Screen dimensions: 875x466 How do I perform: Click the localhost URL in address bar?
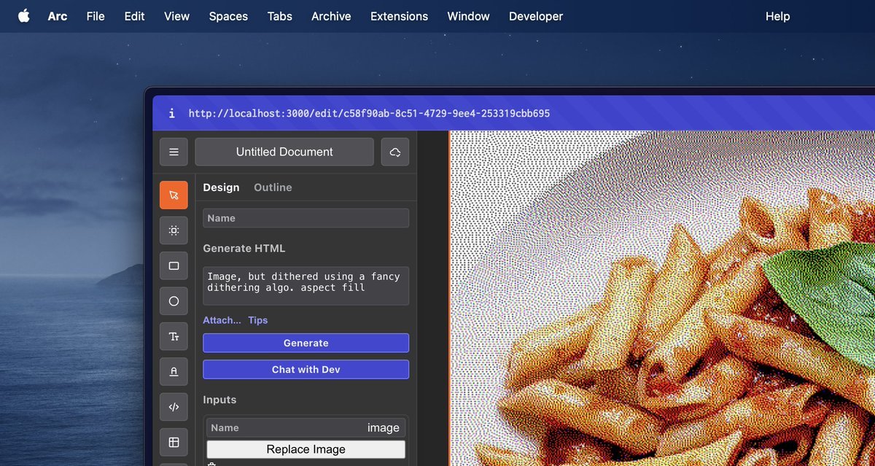tap(369, 113)
